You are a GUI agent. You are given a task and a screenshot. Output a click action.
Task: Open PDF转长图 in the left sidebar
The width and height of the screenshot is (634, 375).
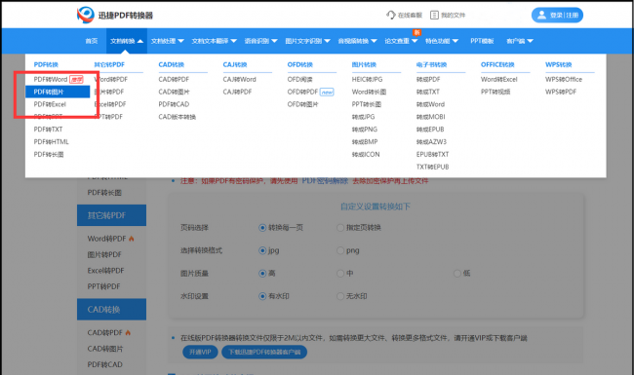(x=104, y=193)
